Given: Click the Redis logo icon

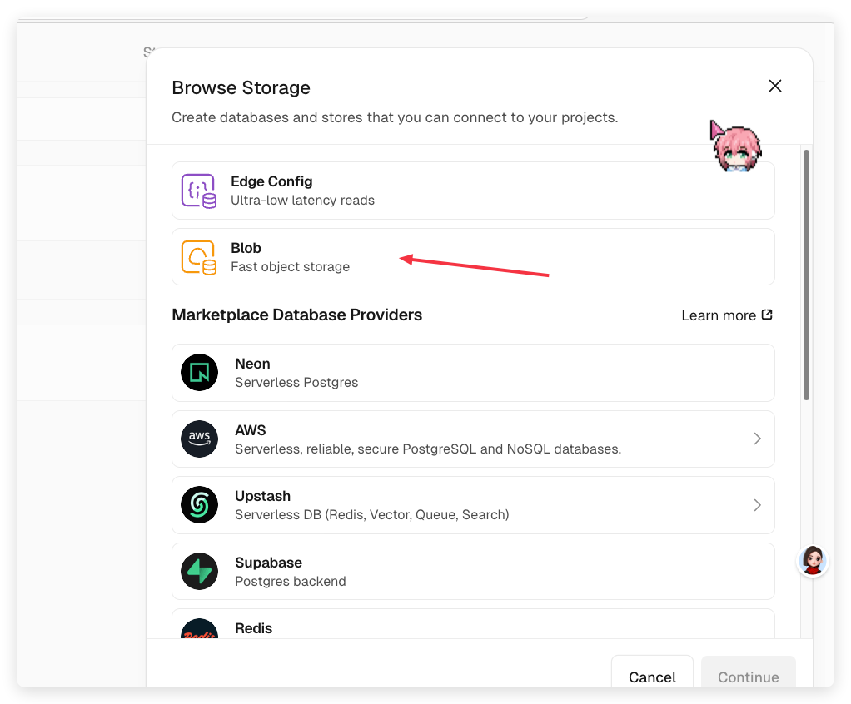Looking at the screenshot, I should [199, 631].
